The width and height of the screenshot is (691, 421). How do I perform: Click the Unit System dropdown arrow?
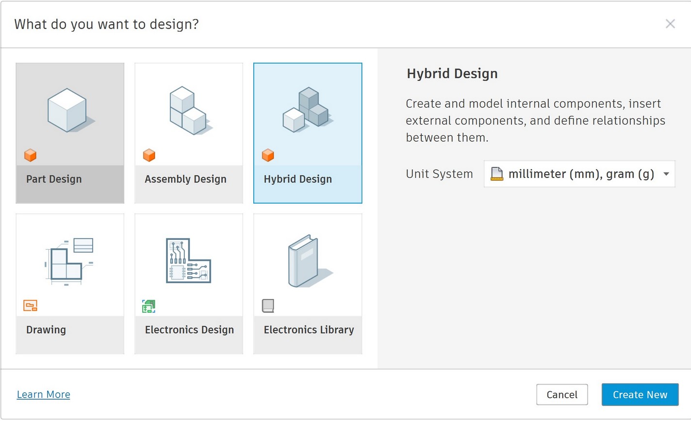666,174
